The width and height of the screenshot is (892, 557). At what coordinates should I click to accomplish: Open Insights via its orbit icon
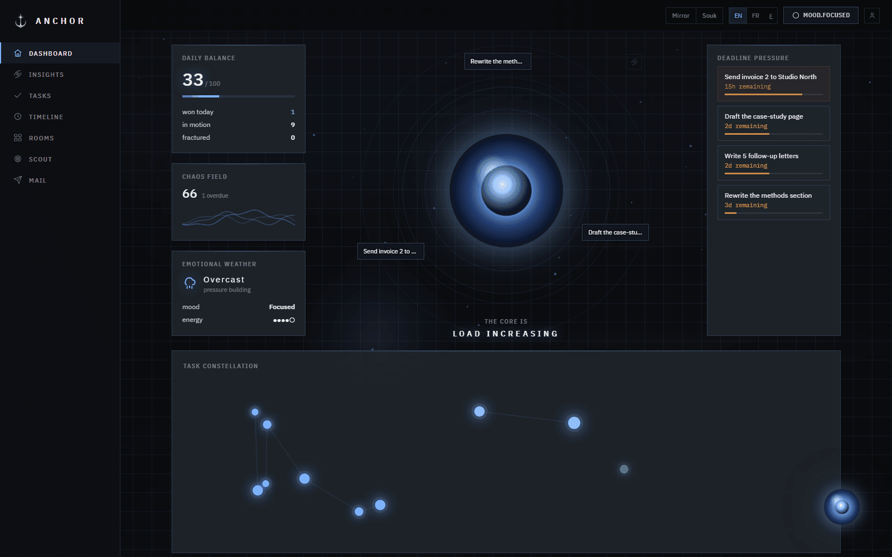18,75
